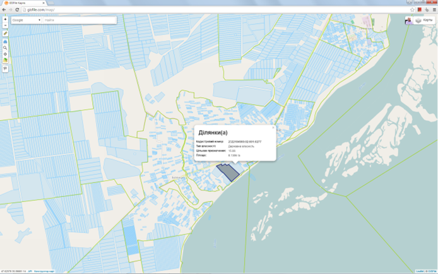The height and width of the screenshot is (274, 438).
Task: Zoom out of the map
Action: [x=5, y=25]
